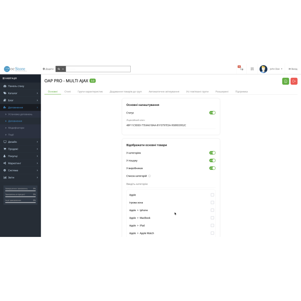This screenshot has width=301, height=301.
Task: Check the Apple category checkbox
Action: click(212, 195)
